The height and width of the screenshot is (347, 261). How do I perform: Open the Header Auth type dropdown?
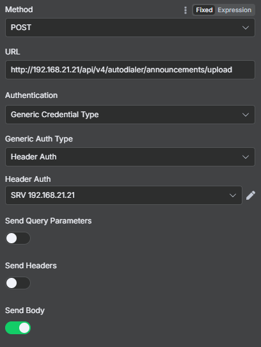point(130,157)
